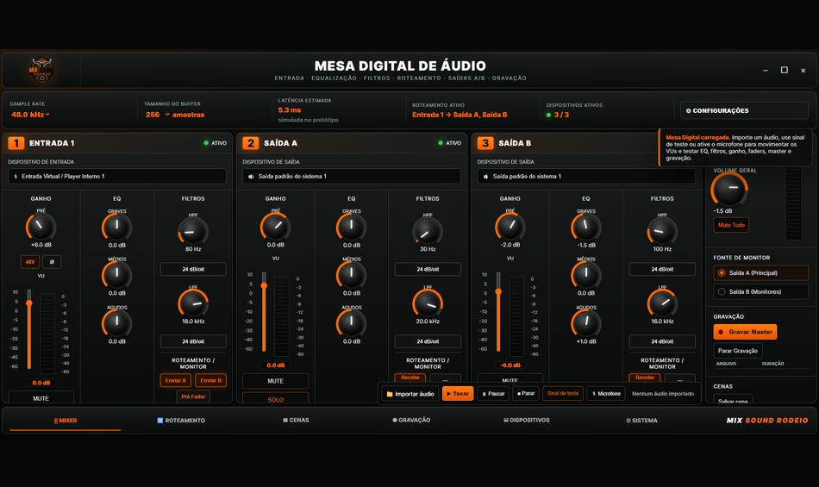Click the Mix Sound Rodeio logo icon
Viewport: 819px width, 487px height.
[41, 70]
